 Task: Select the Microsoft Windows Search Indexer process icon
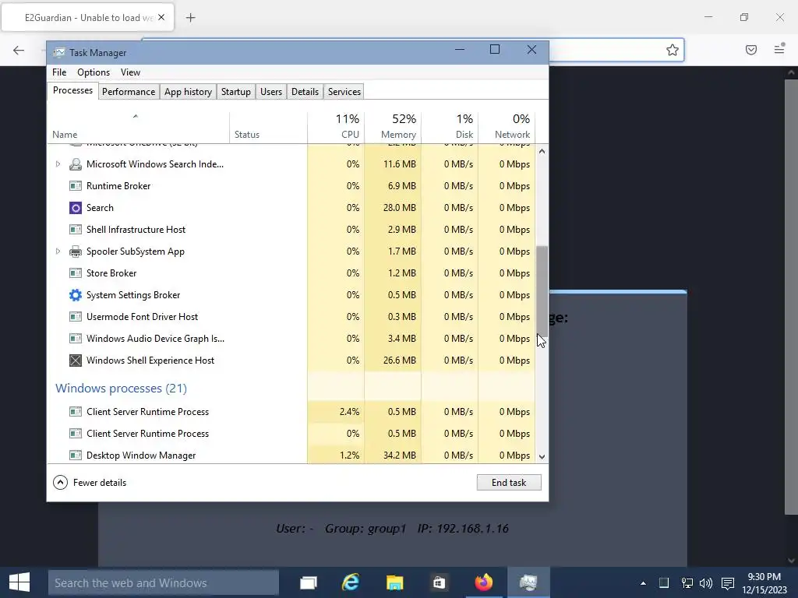(x=76, y=164)
